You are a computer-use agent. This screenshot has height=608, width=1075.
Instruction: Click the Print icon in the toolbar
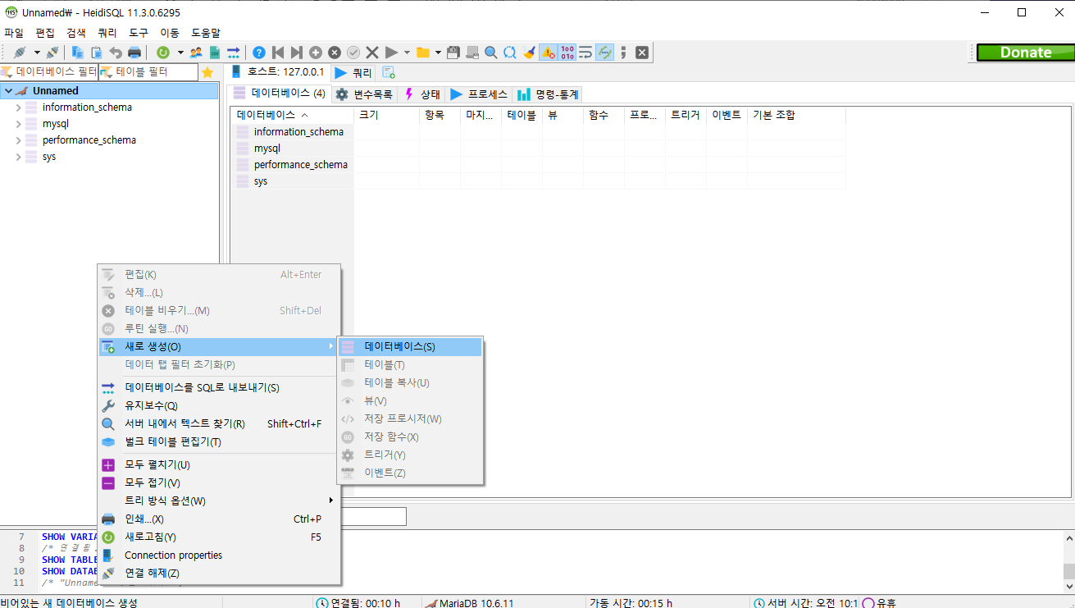click(134, 52)
